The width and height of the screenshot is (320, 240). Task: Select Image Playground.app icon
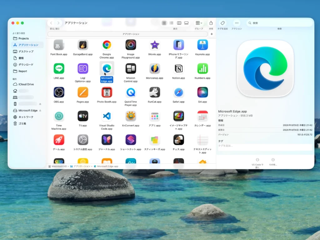pyautogui.click(x=131, y=45)
